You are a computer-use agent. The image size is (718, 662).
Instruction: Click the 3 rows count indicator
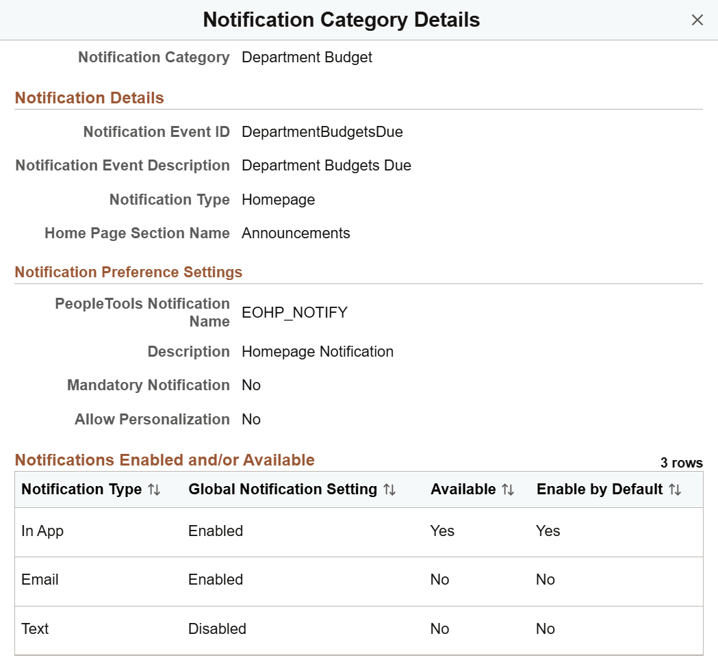pos(682,463)
